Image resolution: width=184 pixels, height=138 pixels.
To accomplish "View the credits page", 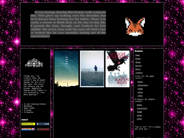I will 139,73.
